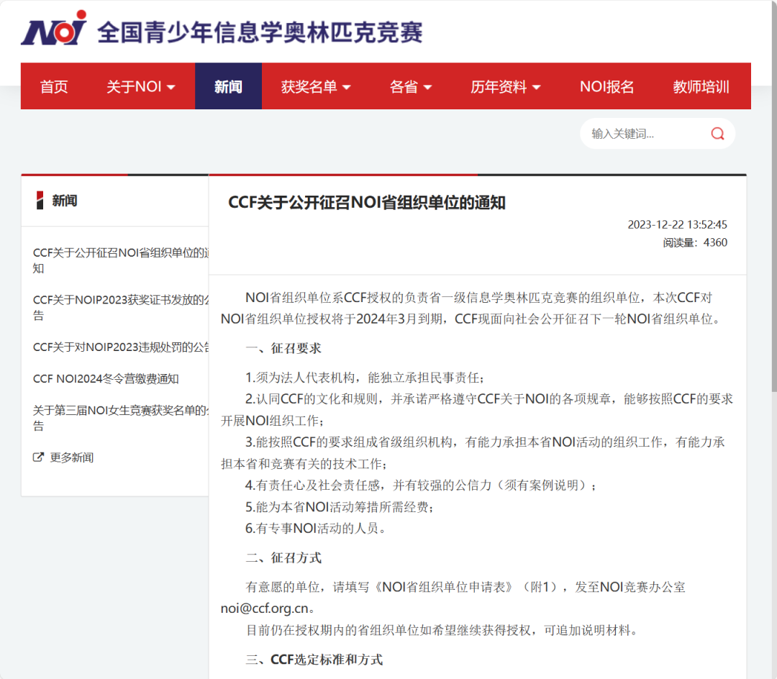Open the 获奖名单 navigation item
The height and width of the screenshot is (679, 777).
tap(309, 86)
